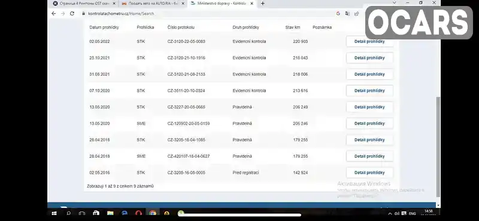Select the date 31.08.2021
This screenshot has width=479, height=221.
click(x=99, y=75)
